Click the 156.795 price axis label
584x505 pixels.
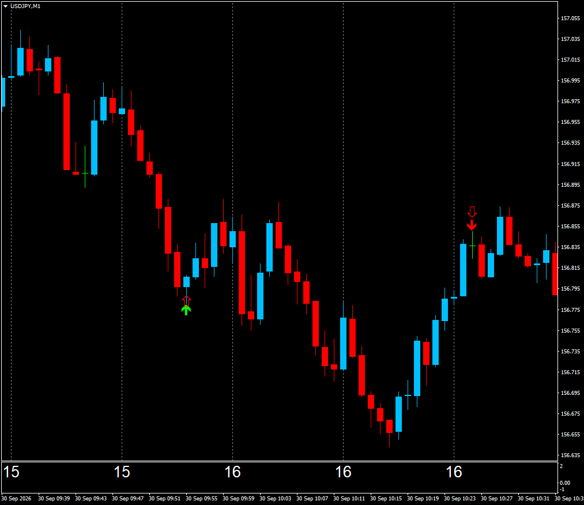pos(570,289)
